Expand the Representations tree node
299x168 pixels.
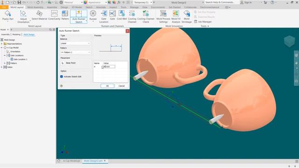(2, 44)
